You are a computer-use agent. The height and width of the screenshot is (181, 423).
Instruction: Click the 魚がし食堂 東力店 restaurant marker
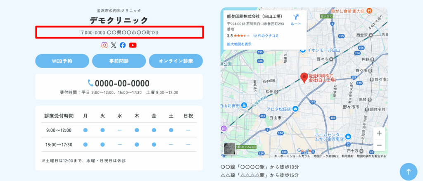tap(370, 11)
